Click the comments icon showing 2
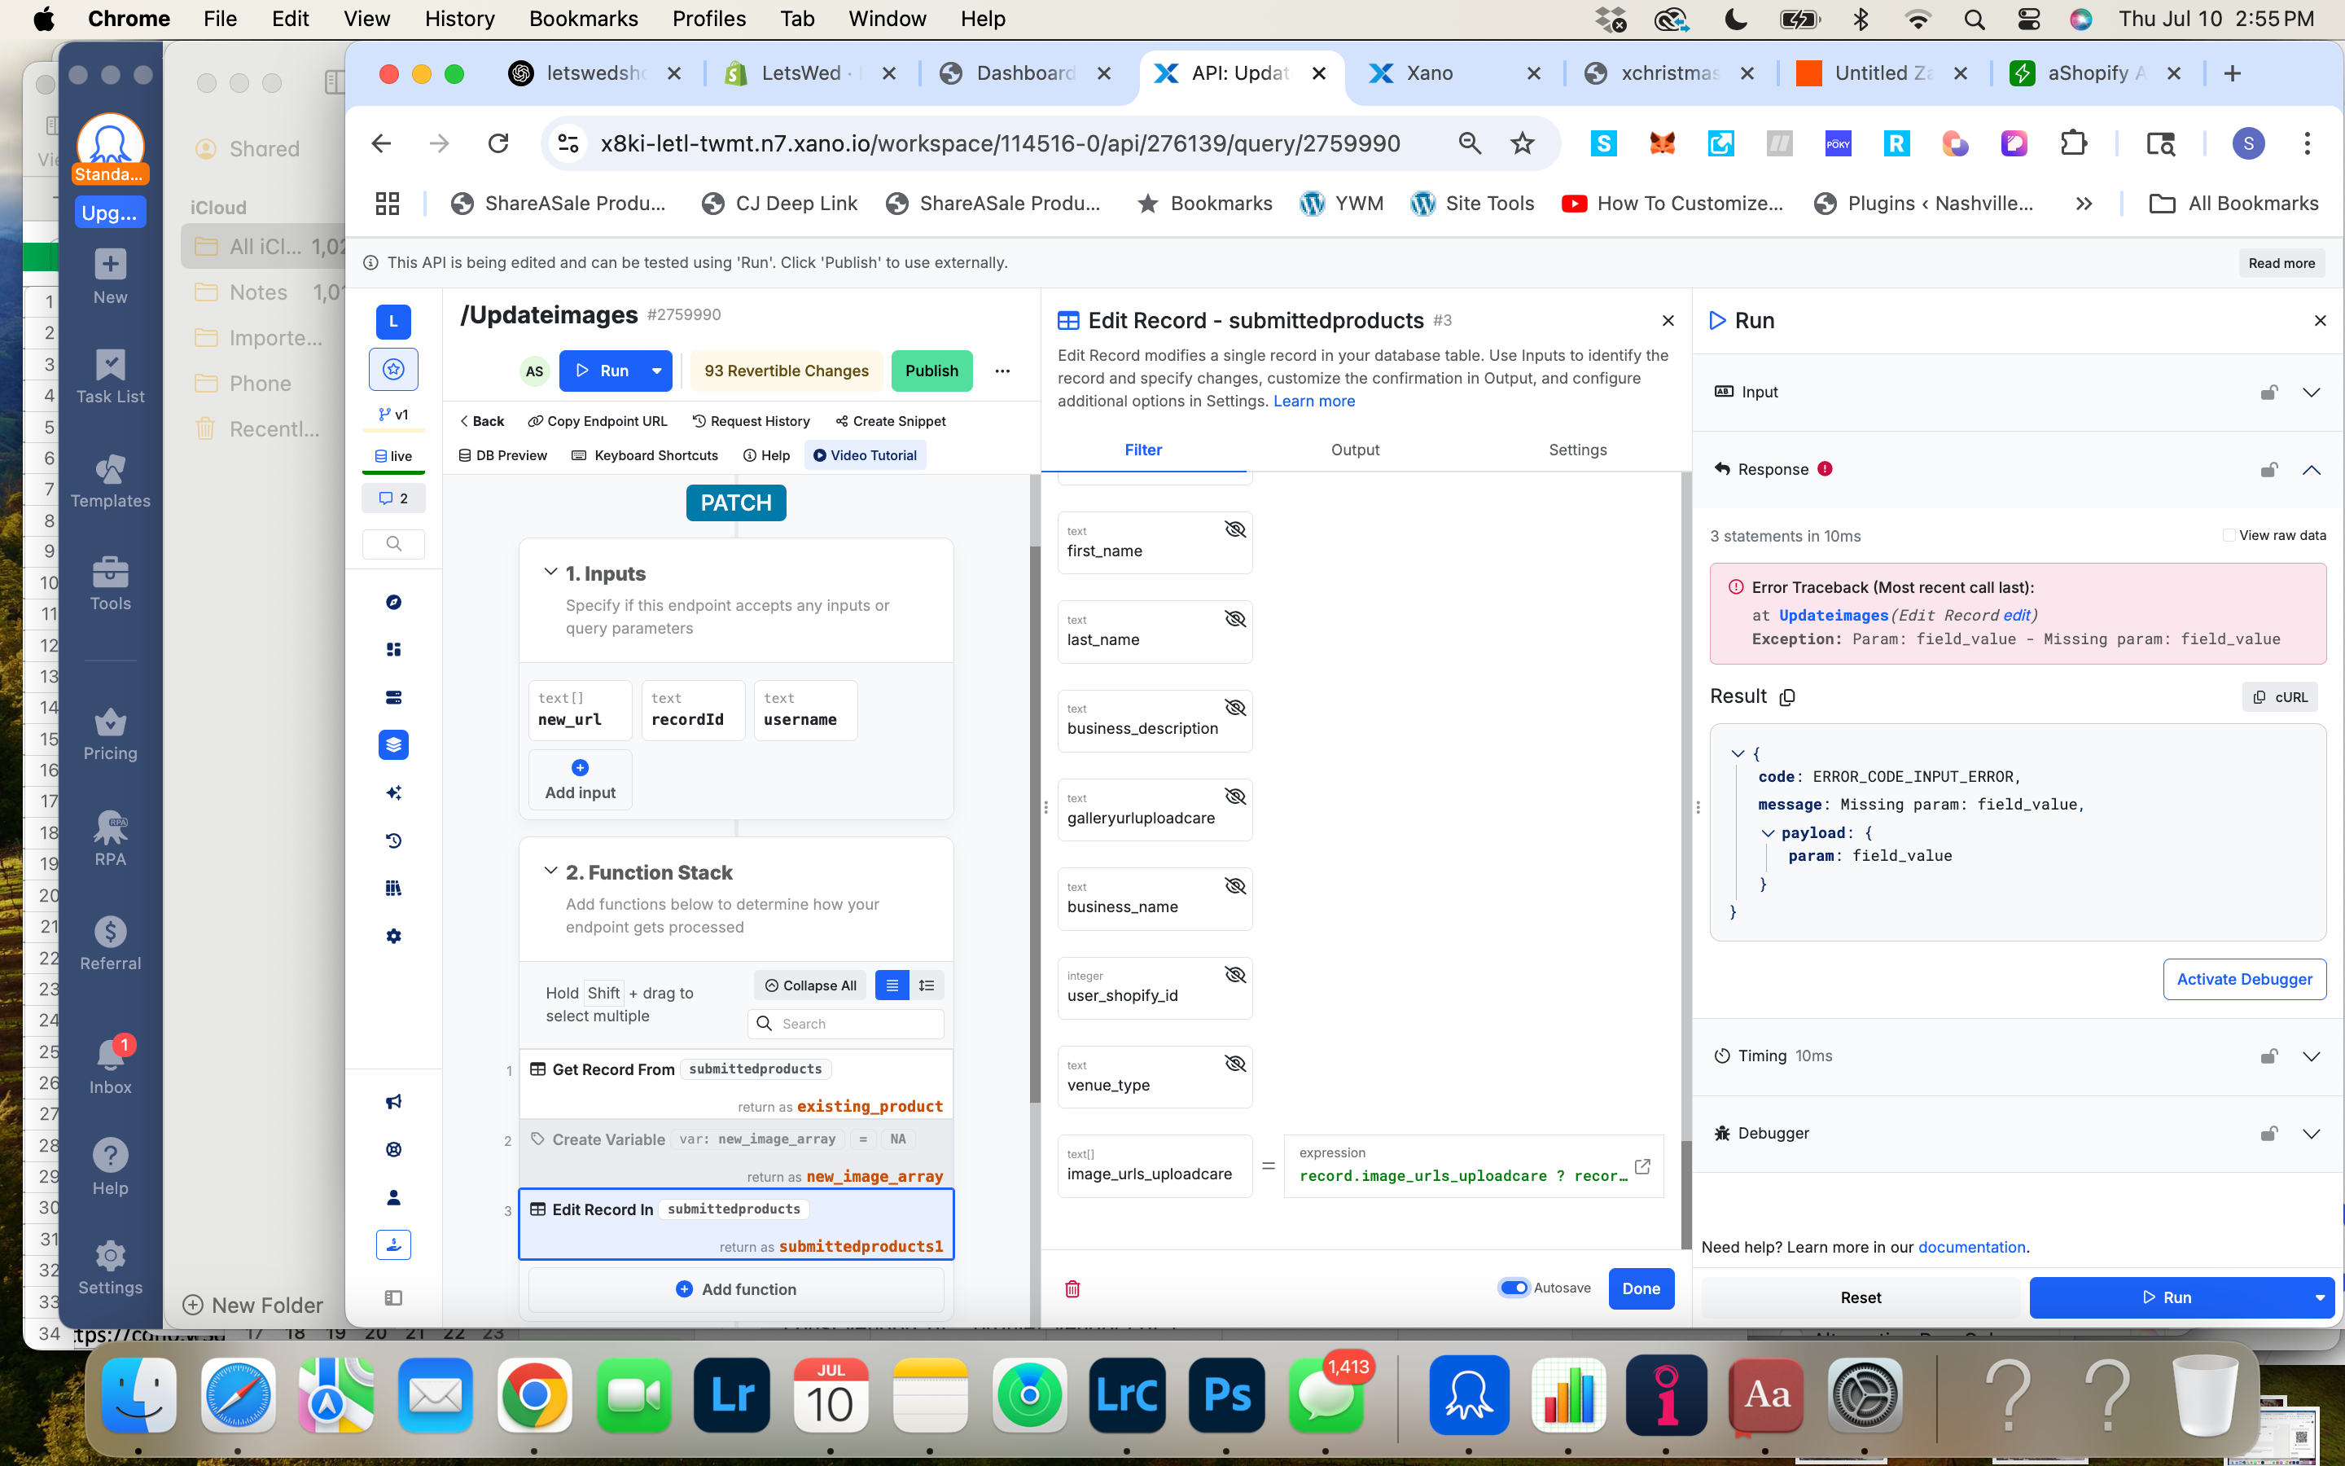 pos(393,498)
